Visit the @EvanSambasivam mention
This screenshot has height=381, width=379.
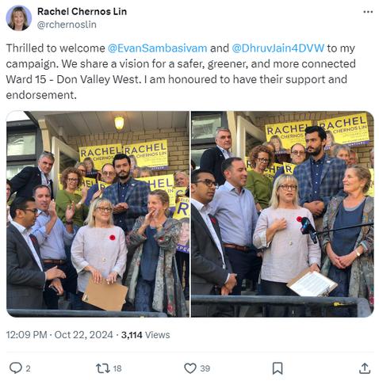(157, 48)
